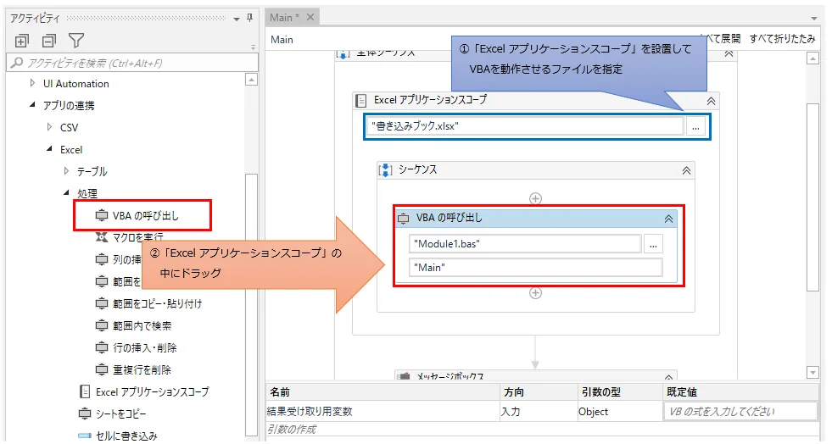Collapse the Excel tree node
This screenshot has width=832, height=444.
point(49,149)
